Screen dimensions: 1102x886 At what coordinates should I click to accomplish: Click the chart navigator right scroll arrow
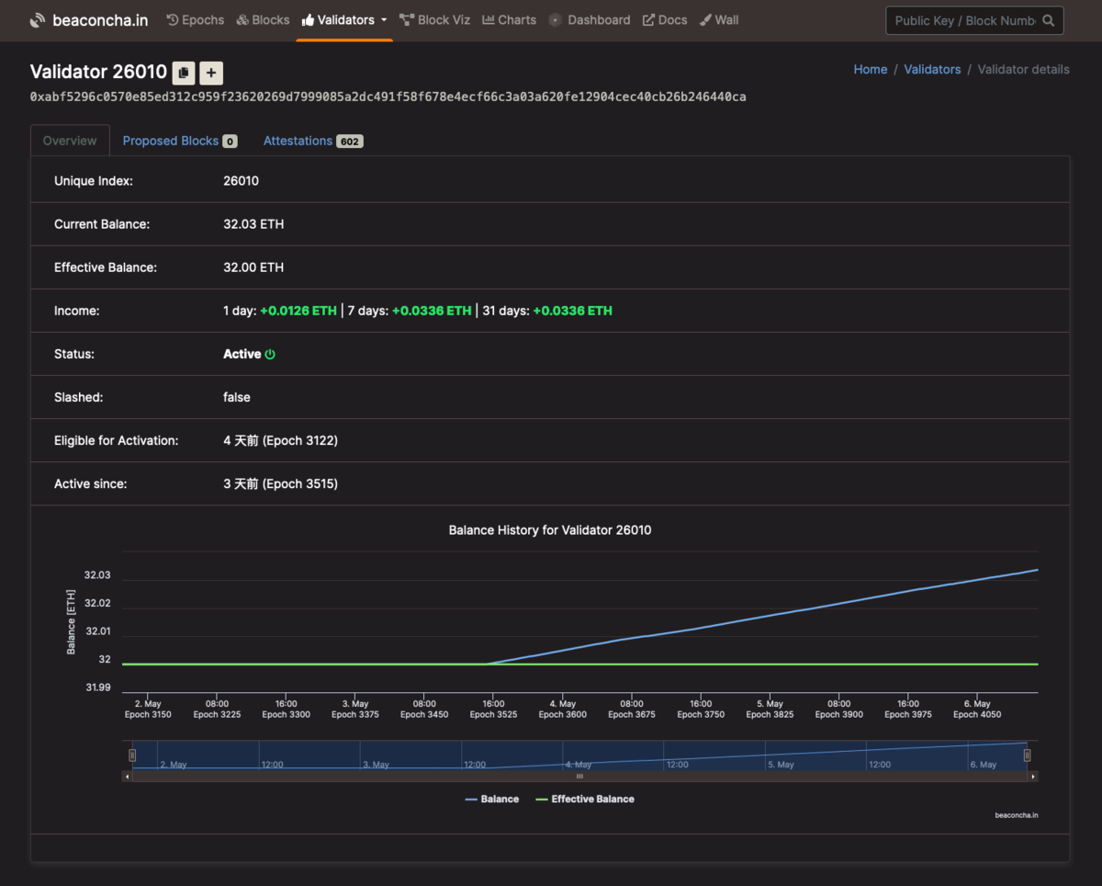[x=1033, y=777]
